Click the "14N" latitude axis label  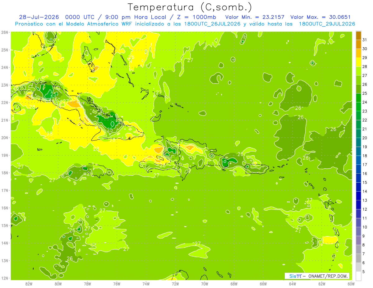[x=4, y=243]
